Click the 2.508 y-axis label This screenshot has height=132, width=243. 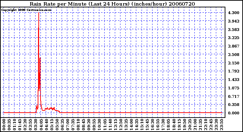pos(233,55)
